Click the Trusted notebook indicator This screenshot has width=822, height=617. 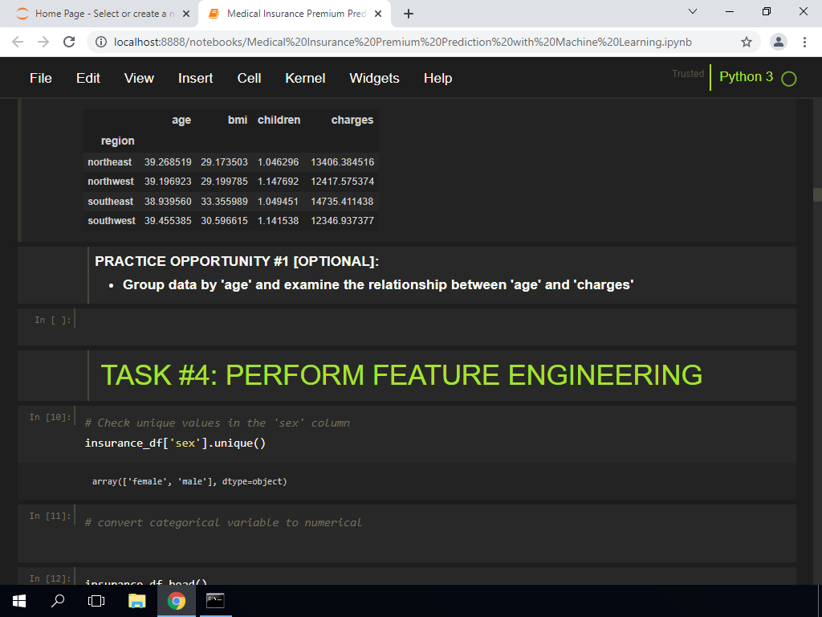(x=688, y=74)
